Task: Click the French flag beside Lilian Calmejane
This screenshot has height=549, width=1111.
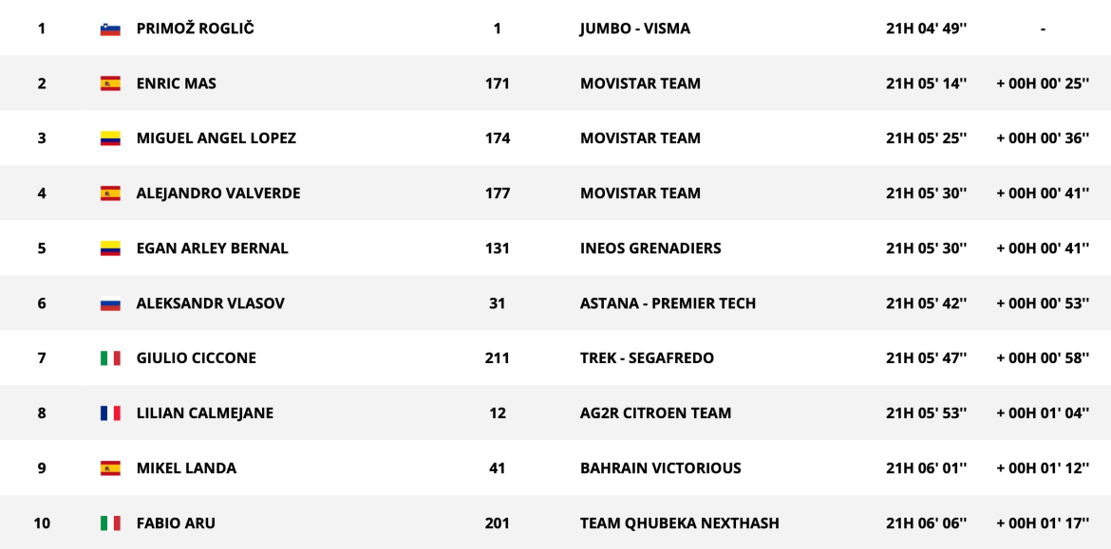Action: point(110,413)
